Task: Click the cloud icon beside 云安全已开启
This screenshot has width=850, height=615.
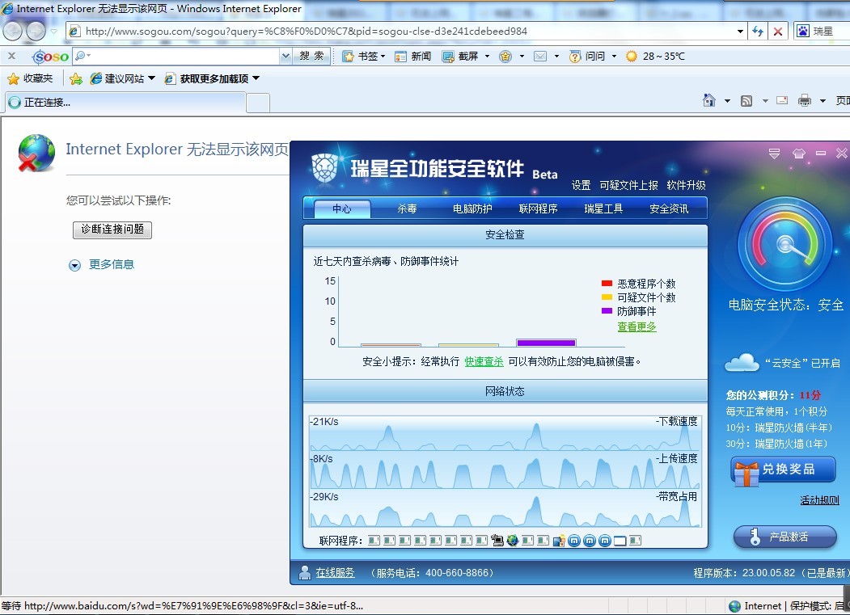Action: pos(742,362)
